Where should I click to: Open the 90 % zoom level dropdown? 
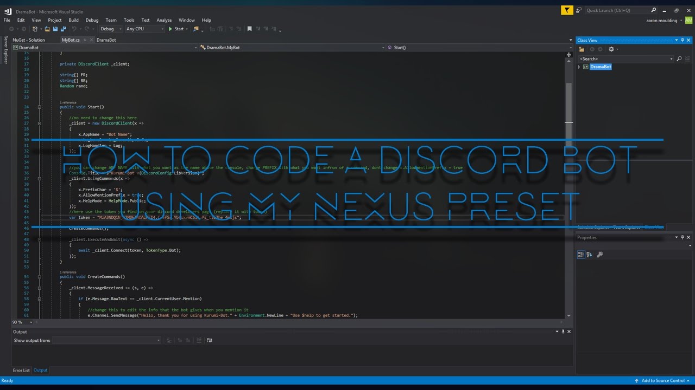point(31,322)
